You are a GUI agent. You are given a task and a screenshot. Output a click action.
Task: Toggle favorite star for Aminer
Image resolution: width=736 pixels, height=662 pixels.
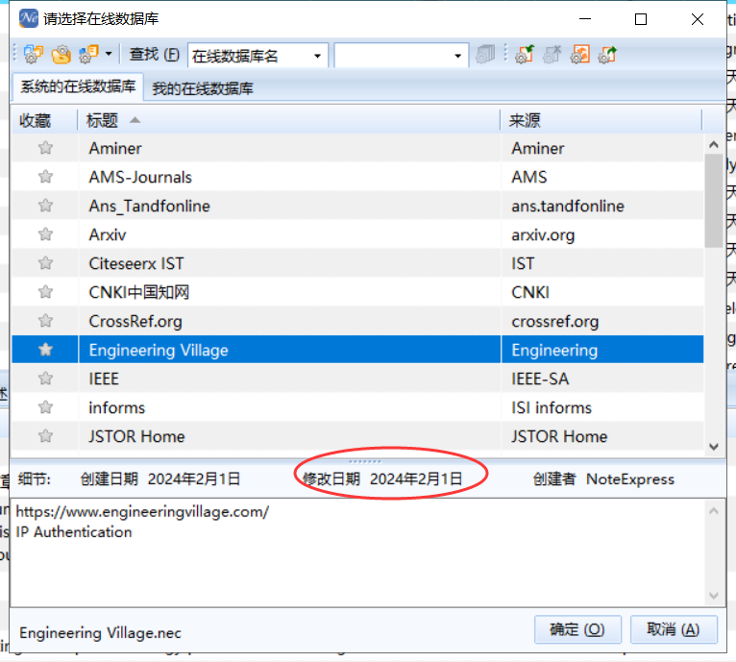[45, 148]
